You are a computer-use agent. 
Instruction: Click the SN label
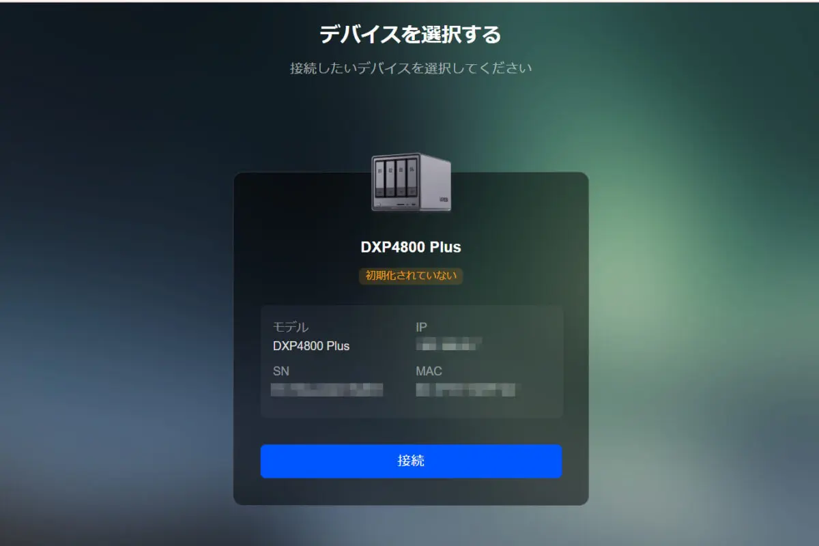point(281,371)
